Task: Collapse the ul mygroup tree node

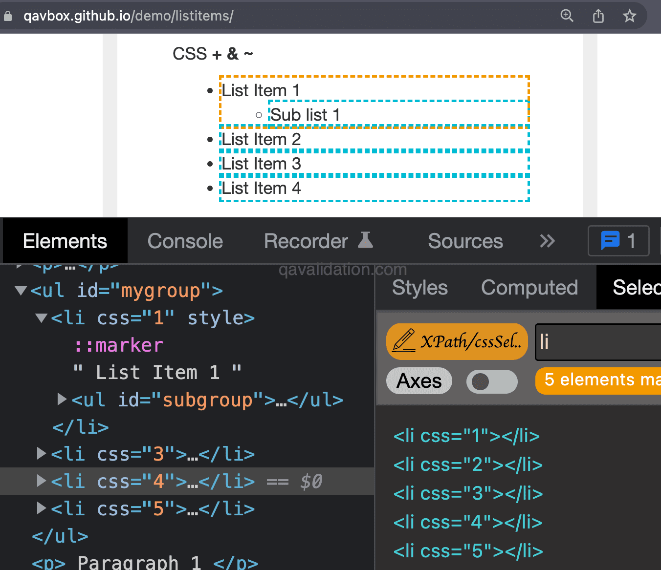Action: 20,290
